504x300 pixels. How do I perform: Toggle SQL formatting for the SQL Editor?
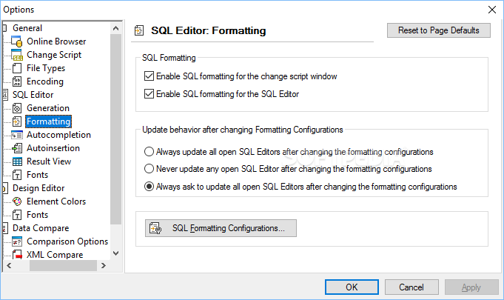pos(149,94)
